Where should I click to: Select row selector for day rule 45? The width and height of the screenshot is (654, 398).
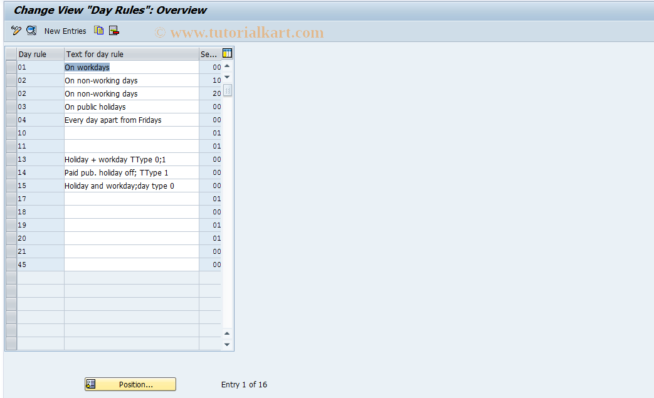(11, 264)
